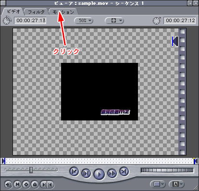Image resolution: width=199 pixels, height=191 pixels.
Task: Open the Recent Clips pop-up menu
Action: click(158, 184)
